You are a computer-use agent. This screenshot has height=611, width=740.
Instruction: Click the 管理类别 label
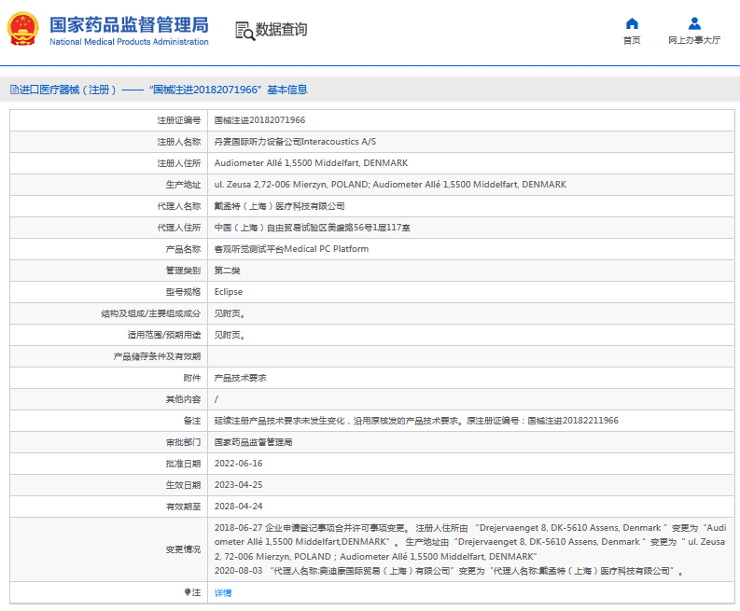(x=183, y=271)
